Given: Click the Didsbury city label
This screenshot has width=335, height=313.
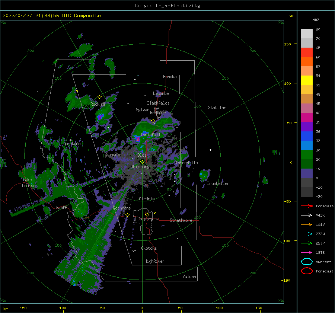Looking at the screenshot, I should point(140,167).
